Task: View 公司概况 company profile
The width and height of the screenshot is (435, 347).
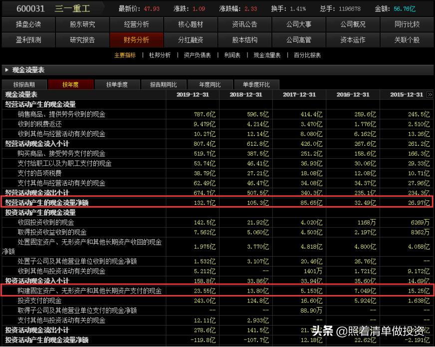Action: click(x=353, y=23)
